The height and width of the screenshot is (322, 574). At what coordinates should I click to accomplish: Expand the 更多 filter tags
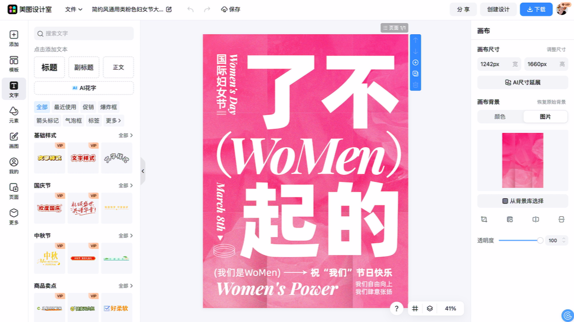coord(113,121)
